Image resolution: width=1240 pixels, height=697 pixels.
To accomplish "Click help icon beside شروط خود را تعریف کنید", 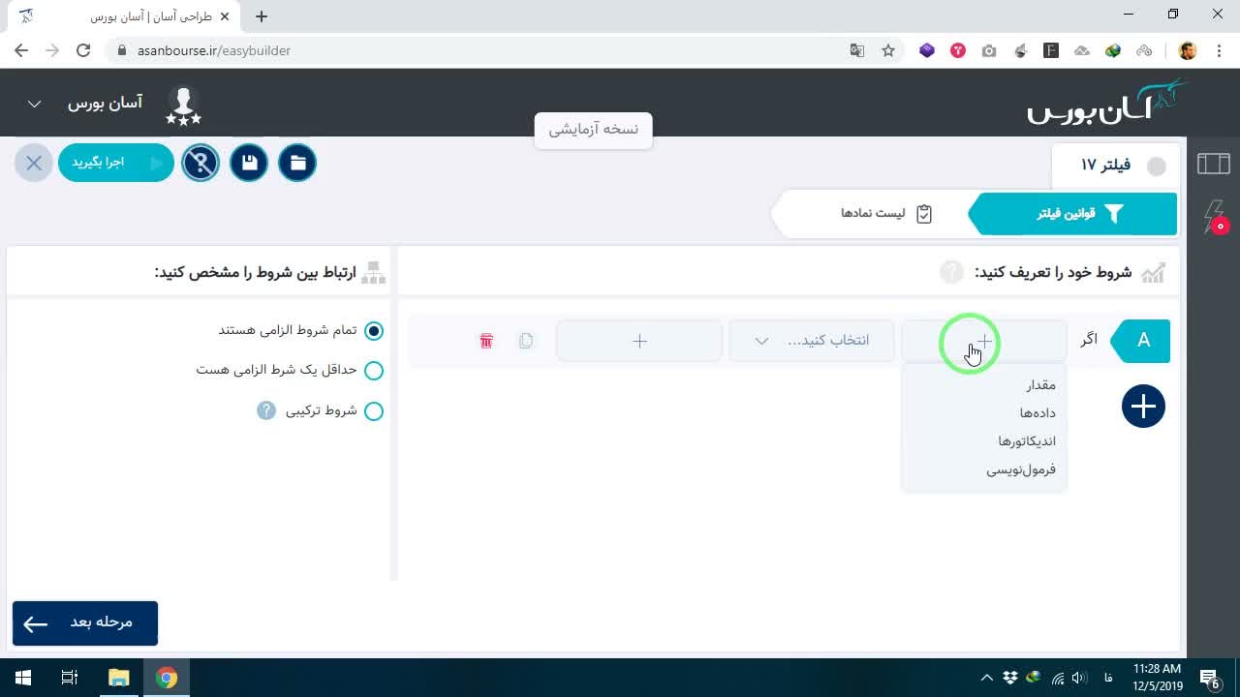I will tap(951, 272).
